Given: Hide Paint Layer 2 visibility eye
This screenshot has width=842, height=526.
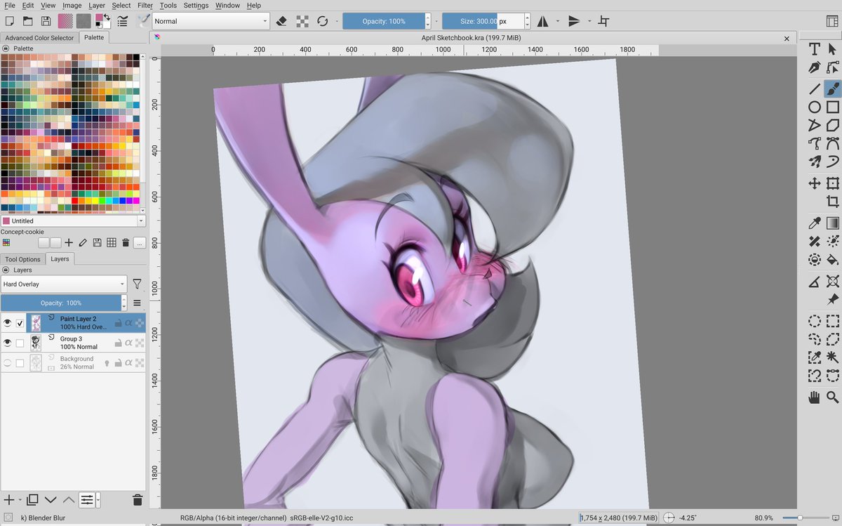Looking at the screenshot, I should pos(8,323).
